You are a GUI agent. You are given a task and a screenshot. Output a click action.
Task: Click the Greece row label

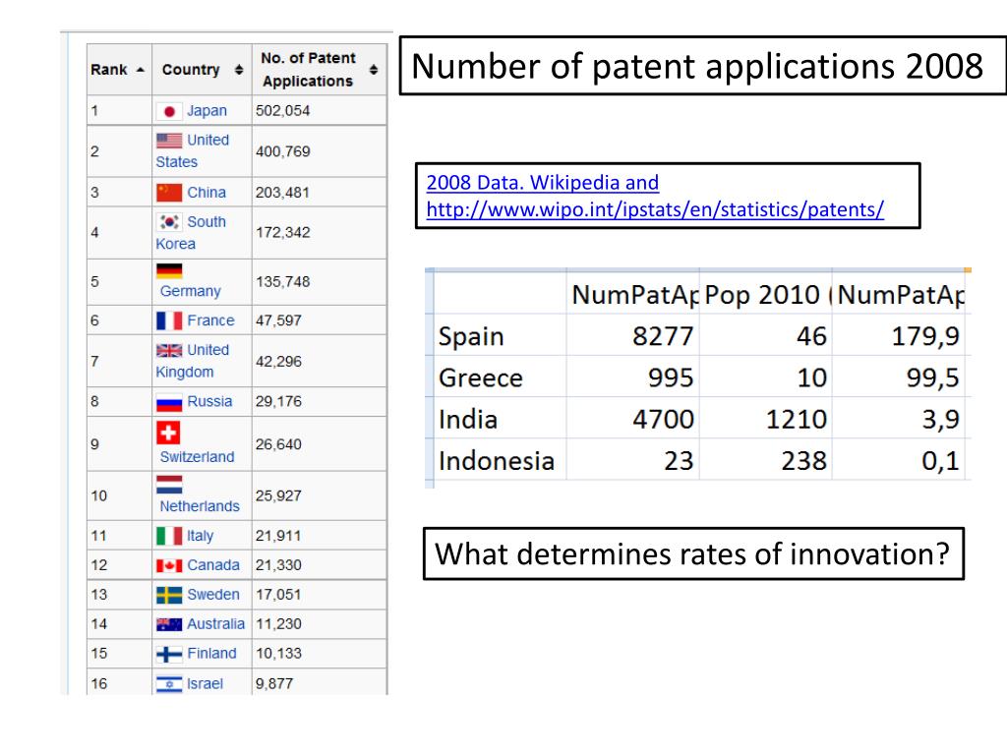[480, 378]
